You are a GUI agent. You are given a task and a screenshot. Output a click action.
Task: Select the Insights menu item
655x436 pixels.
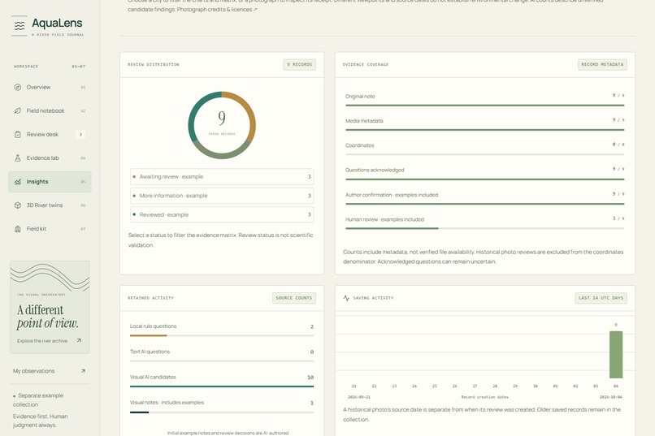(x=50, y=182)
